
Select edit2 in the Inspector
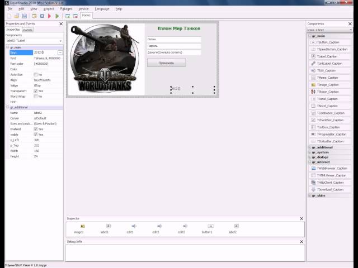point(156,228)
